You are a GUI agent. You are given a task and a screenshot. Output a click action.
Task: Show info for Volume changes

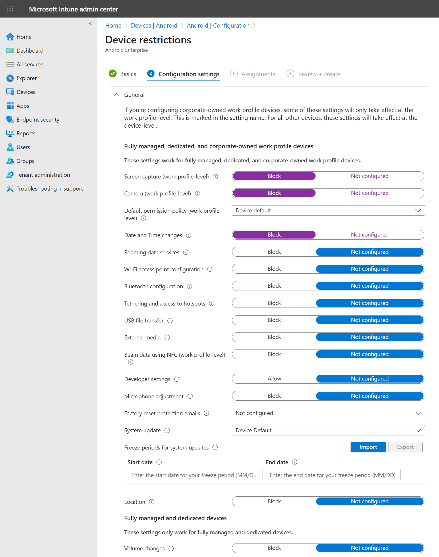pos(171,549)
